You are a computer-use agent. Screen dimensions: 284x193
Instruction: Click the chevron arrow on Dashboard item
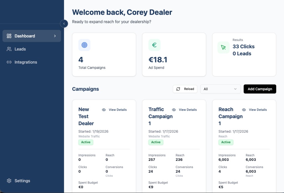[x=55, y=36]
